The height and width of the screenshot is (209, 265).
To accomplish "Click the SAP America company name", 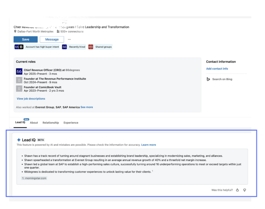I will point(71,107).
